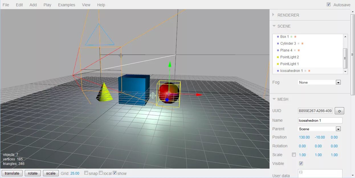Open the Add menu
Viewport: 355px width, 178px height.
tap(33, 5)
